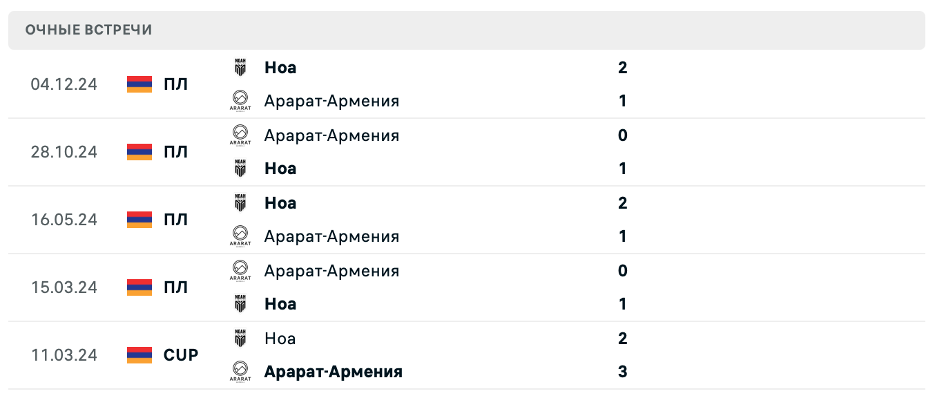This screenshot has height=398, width=935.
Task: Click the Ноа club crest in the 04.12.24 match
Action: 240,67
